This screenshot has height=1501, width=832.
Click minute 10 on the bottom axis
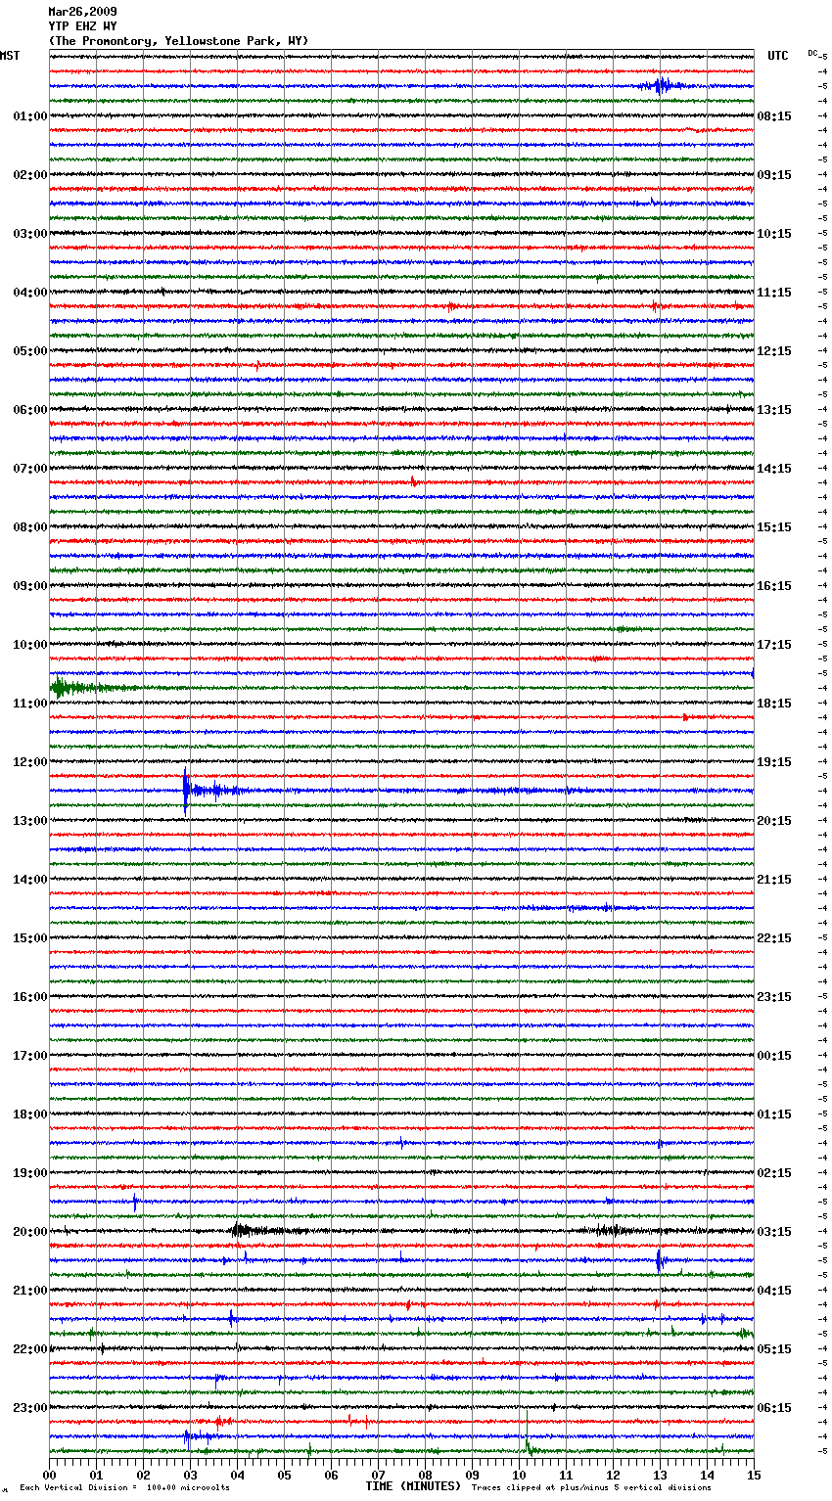click(x=519, y=1475)
